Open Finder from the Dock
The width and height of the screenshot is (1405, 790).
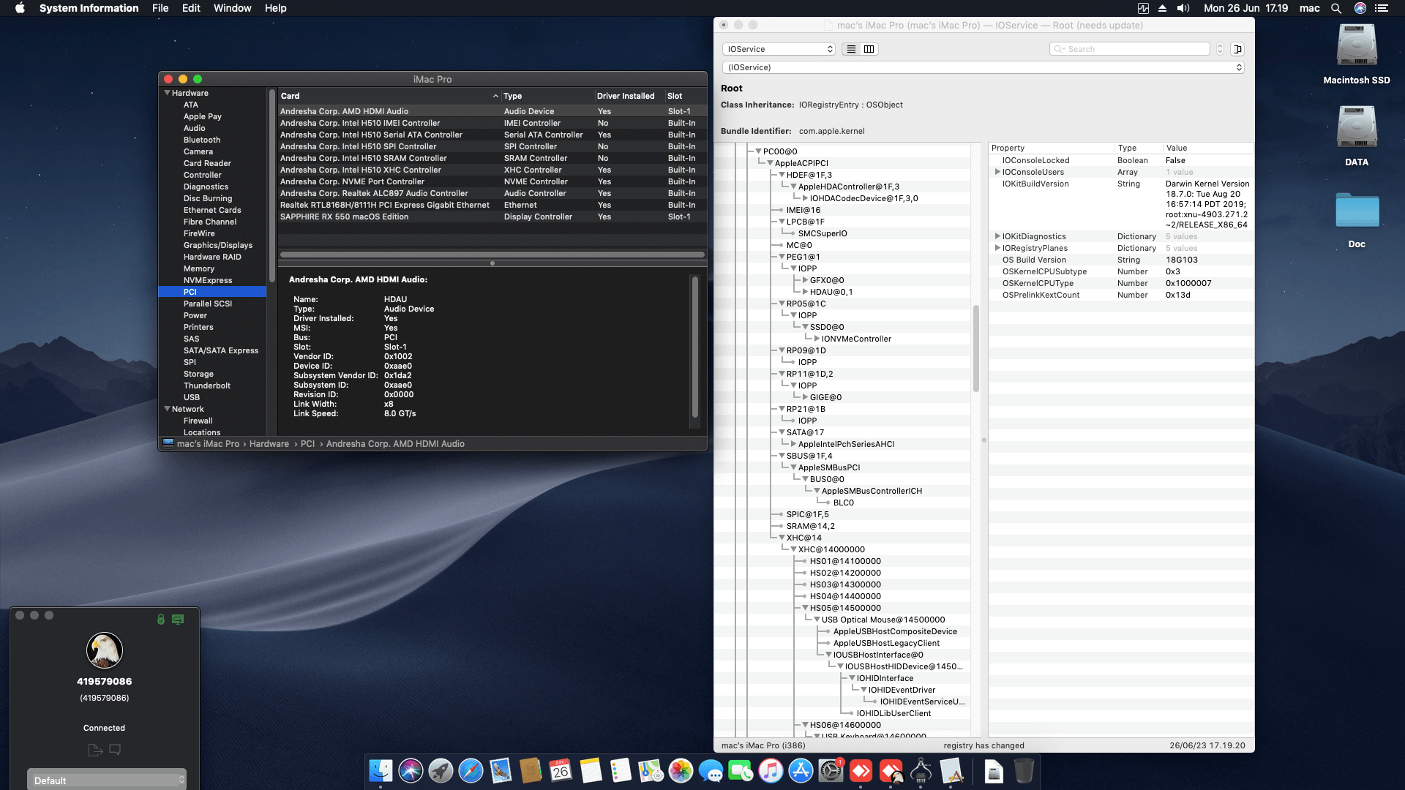coord(381,770)
